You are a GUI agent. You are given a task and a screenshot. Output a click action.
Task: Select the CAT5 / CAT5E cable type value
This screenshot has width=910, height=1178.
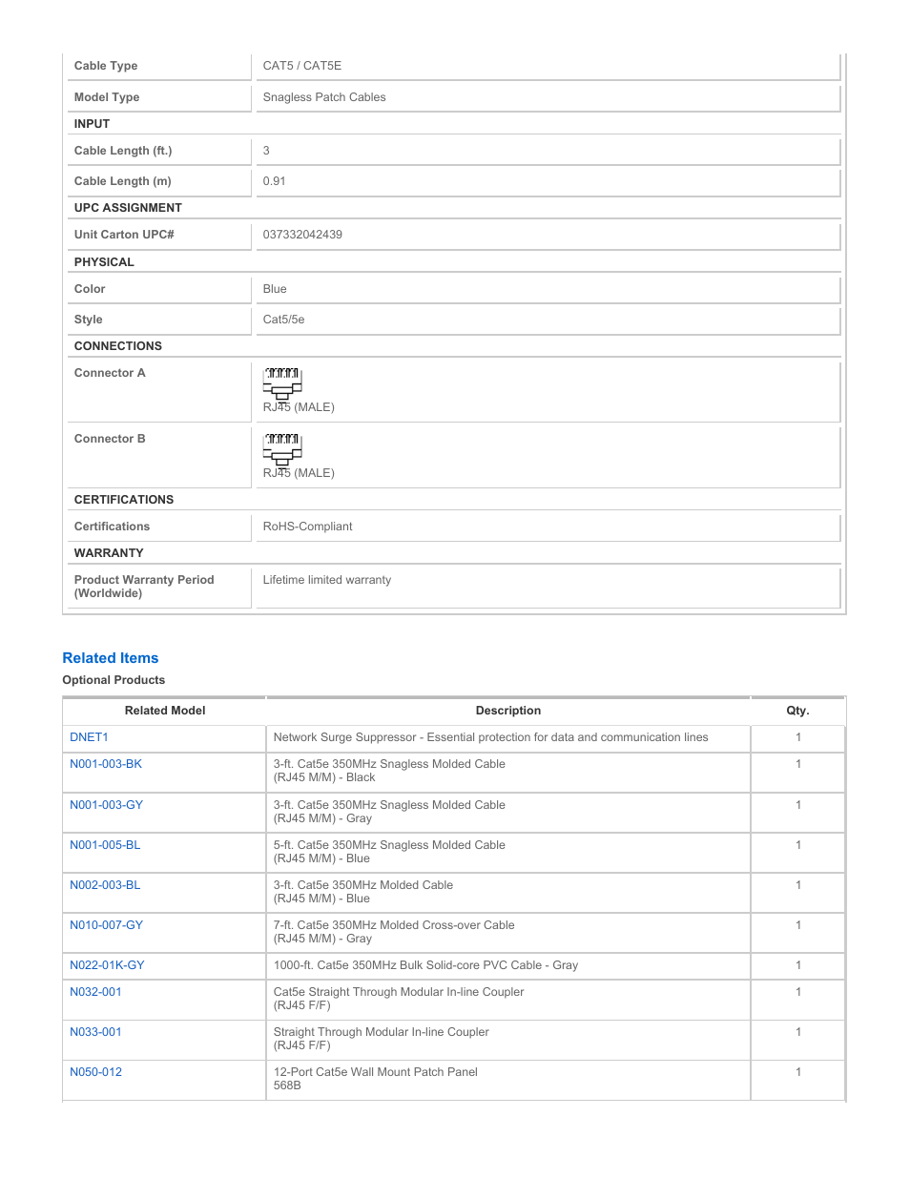[301, 66]
